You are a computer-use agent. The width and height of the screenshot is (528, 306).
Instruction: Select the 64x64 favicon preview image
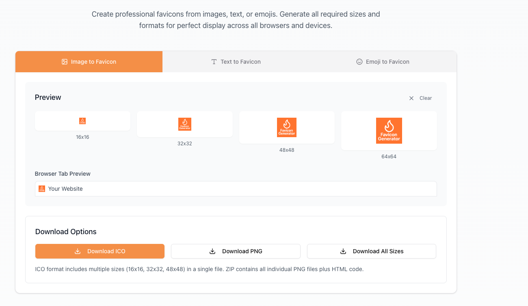[389, 131]
